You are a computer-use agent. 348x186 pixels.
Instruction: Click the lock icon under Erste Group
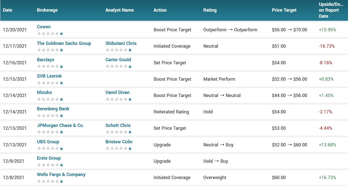[x=61, y=165]
